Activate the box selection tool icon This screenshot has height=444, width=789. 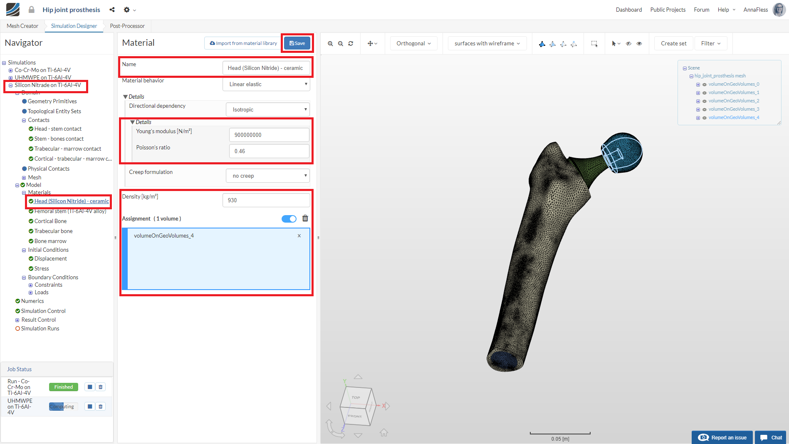(x=594, y=43)
